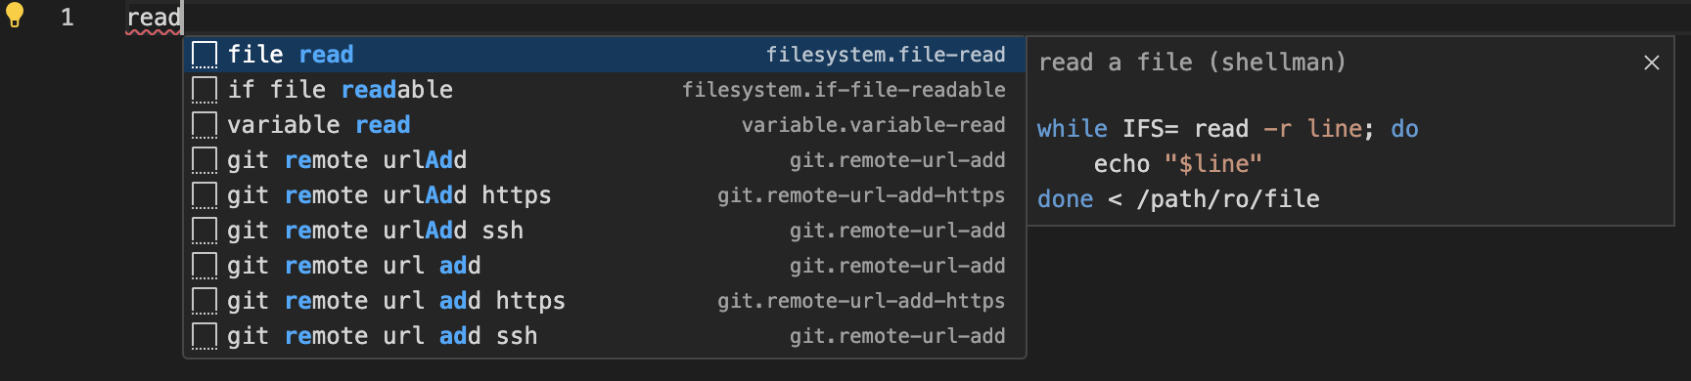Click the variable.variable-read label
This screenshot has width=1691, height=381.
coord(873,125)
